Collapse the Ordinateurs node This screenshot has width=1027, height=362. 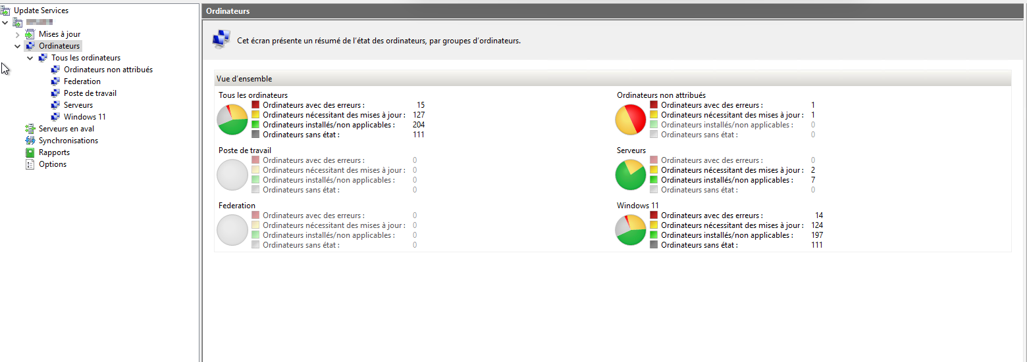coord(18,46)
